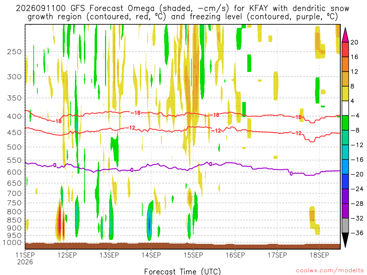Click the brown ground surface band
This screenshot has height=275, width=367.
pyautogui.click(x=182, y=246)
